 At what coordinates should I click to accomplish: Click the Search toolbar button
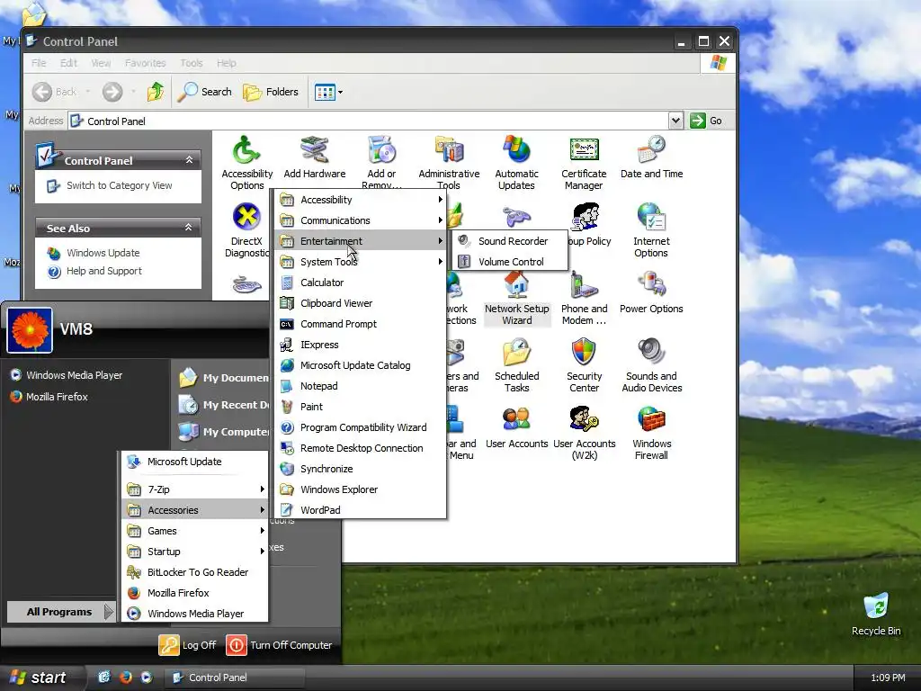coord(204,92)
